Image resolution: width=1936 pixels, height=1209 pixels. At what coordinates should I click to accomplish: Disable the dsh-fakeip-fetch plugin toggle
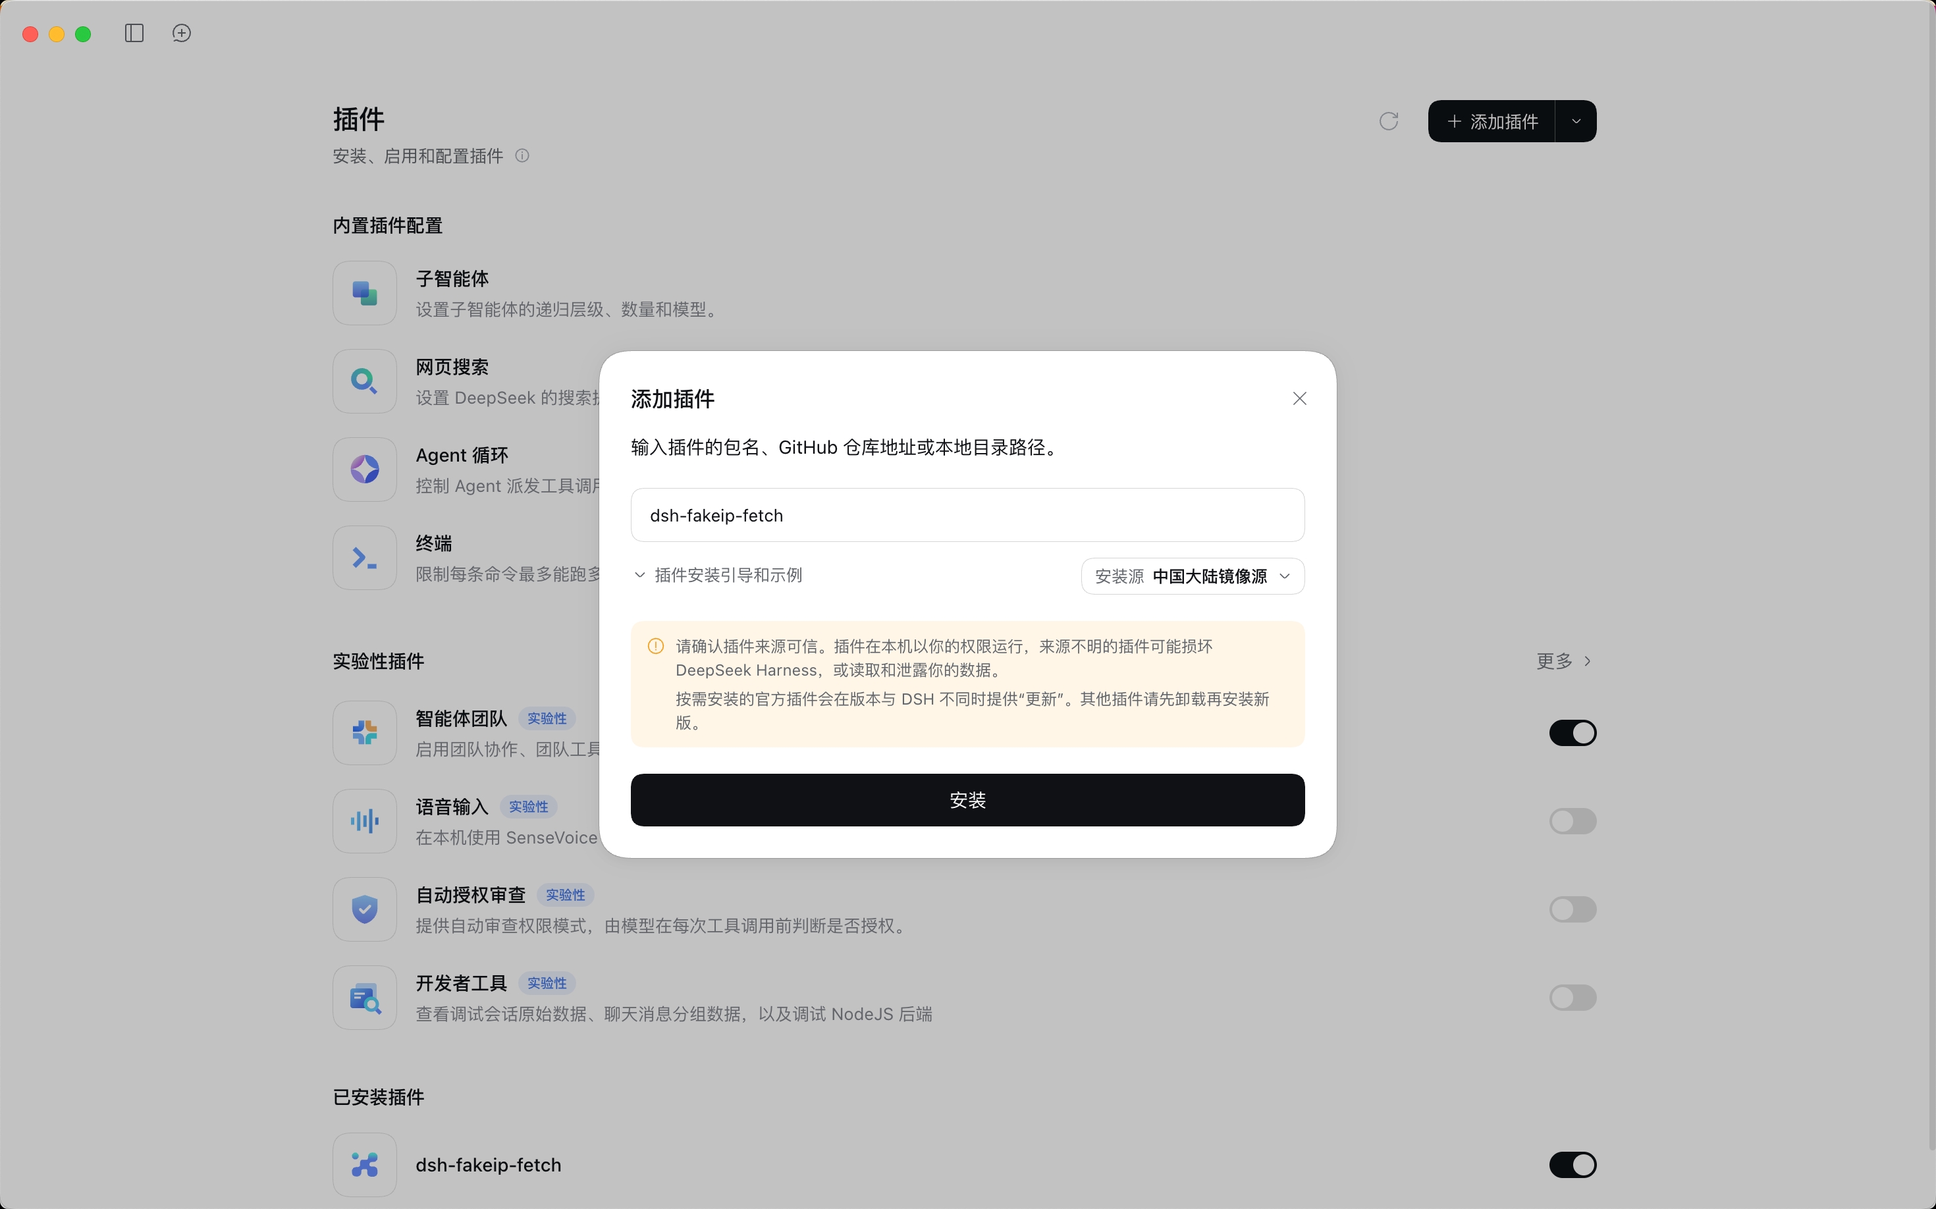1572,1164
